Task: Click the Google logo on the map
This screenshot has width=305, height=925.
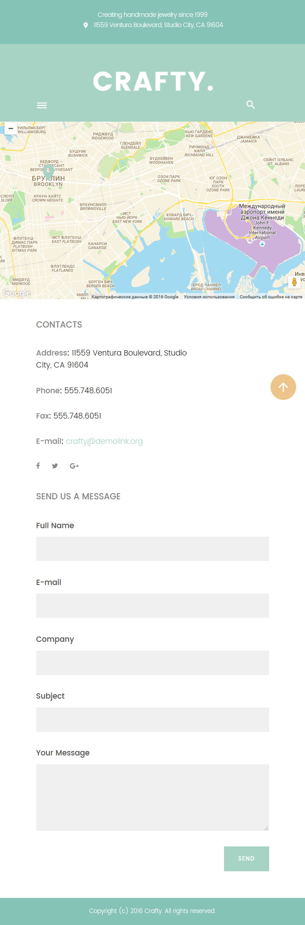Action: (17, 293)
